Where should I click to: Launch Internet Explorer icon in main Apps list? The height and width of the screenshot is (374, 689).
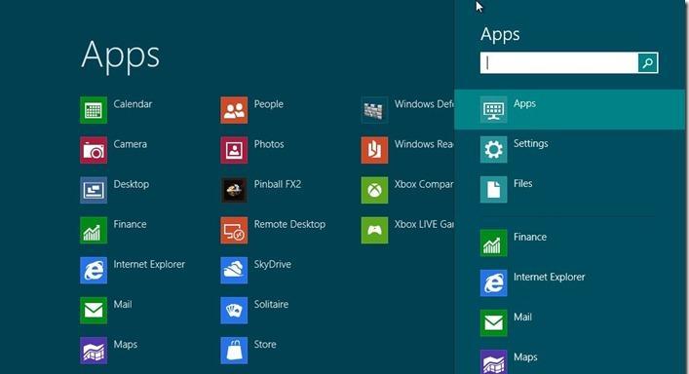94,270
